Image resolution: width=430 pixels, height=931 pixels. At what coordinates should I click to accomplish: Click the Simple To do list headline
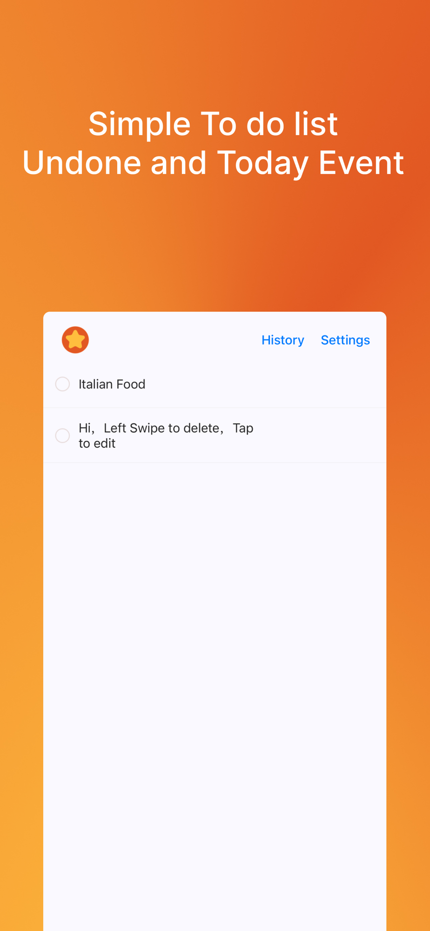tap(213, 124)
